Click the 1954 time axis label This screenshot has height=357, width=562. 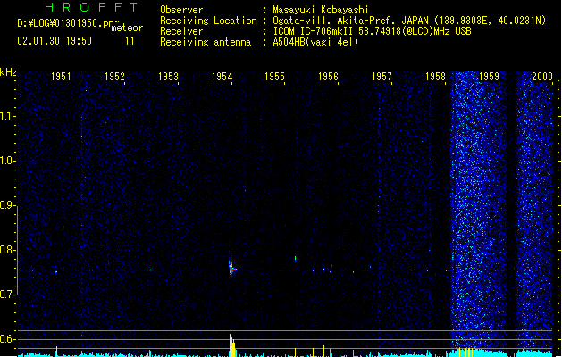tap(222, 77)
